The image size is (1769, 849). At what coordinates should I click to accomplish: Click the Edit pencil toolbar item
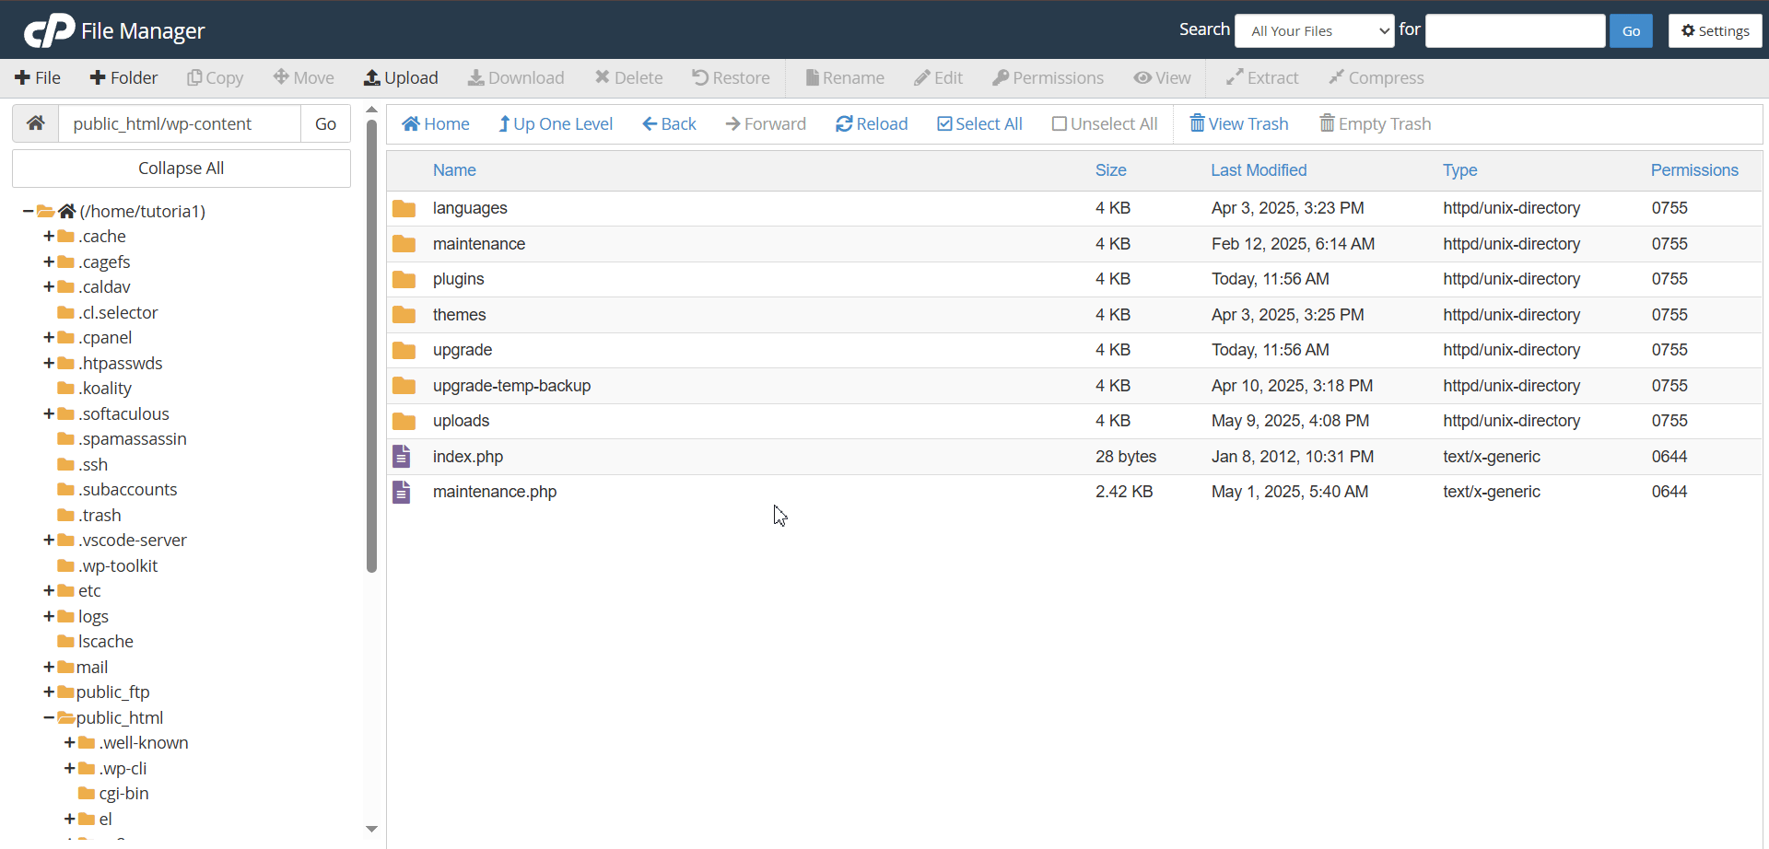938,78
